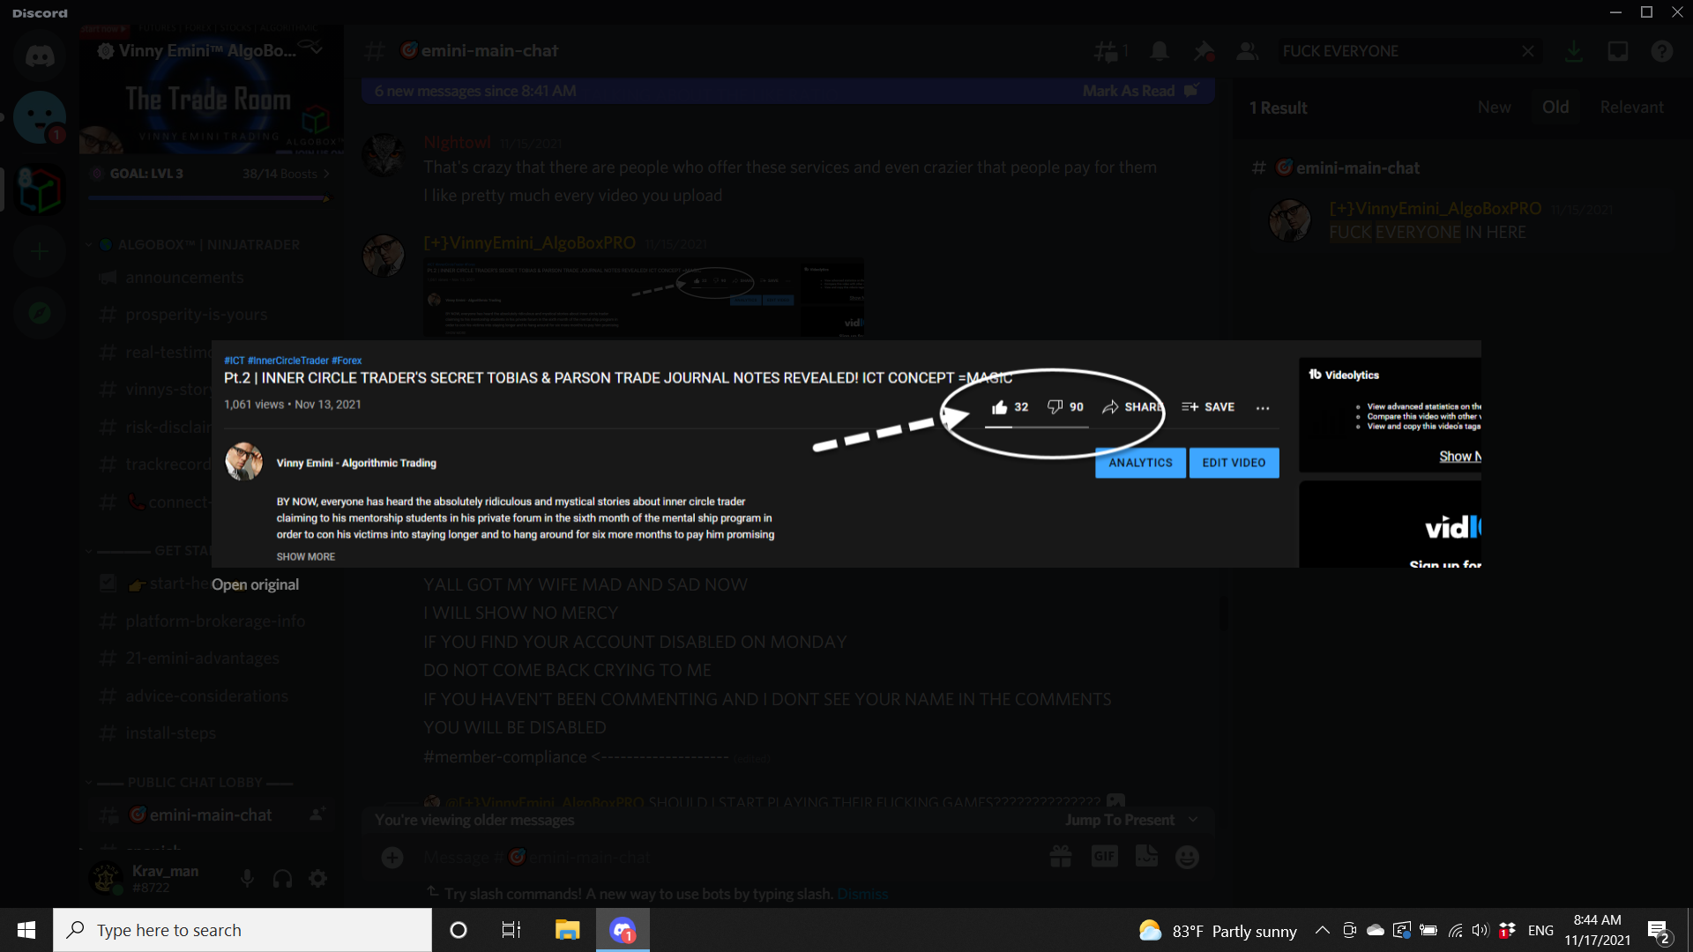Image resolution: width=1693 pixels, height=952 pixels.
Task: Open the smiley face server icon with badge
Action: (x=40, y=116)
